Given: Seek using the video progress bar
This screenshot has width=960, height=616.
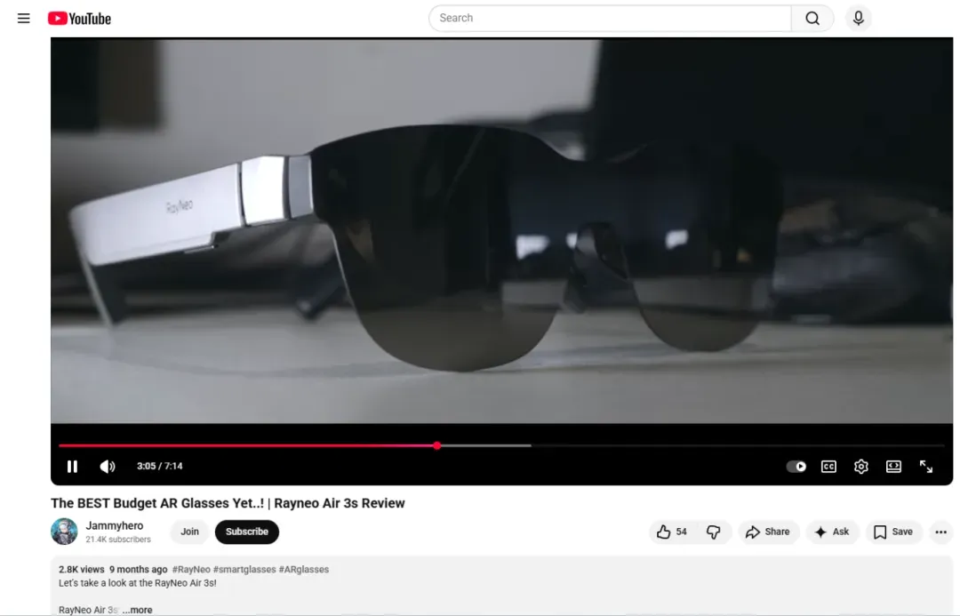Looking at the screenshot, I should tap(501, 445).
